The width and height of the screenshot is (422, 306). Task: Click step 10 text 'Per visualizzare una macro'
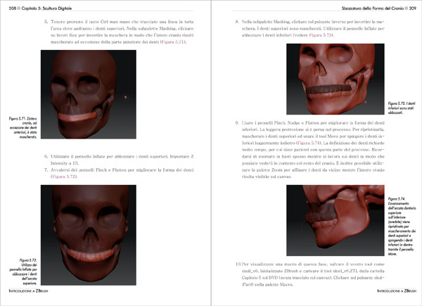(313, 274)
